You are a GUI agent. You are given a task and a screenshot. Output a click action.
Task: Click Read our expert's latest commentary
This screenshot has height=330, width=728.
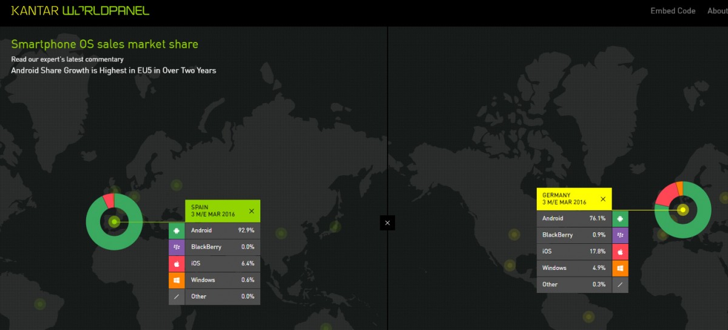(x=67, y=59)
